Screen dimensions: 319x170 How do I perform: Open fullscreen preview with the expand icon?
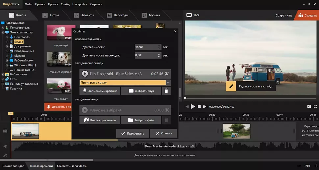pyautogui.click(x=316, y=107)
